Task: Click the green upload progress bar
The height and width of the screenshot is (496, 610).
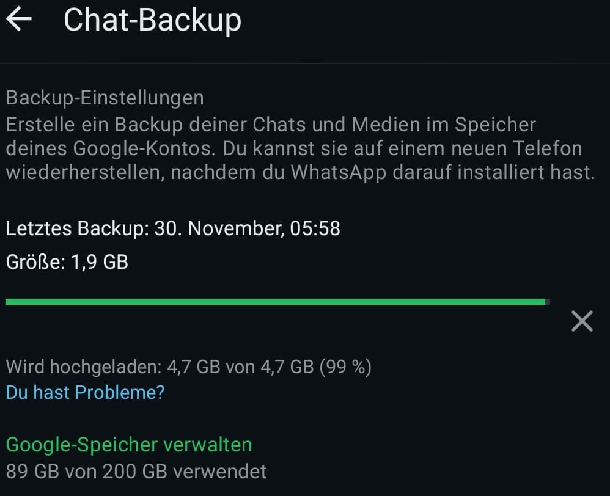Action: tap(275, 301)
